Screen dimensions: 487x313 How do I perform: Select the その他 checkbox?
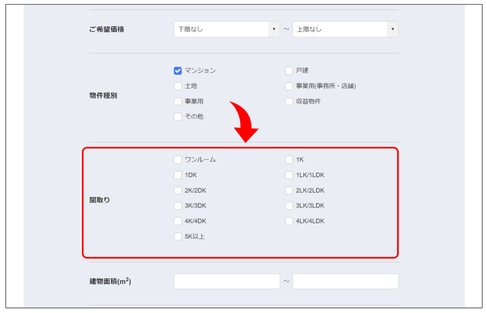tap(178, 117)
